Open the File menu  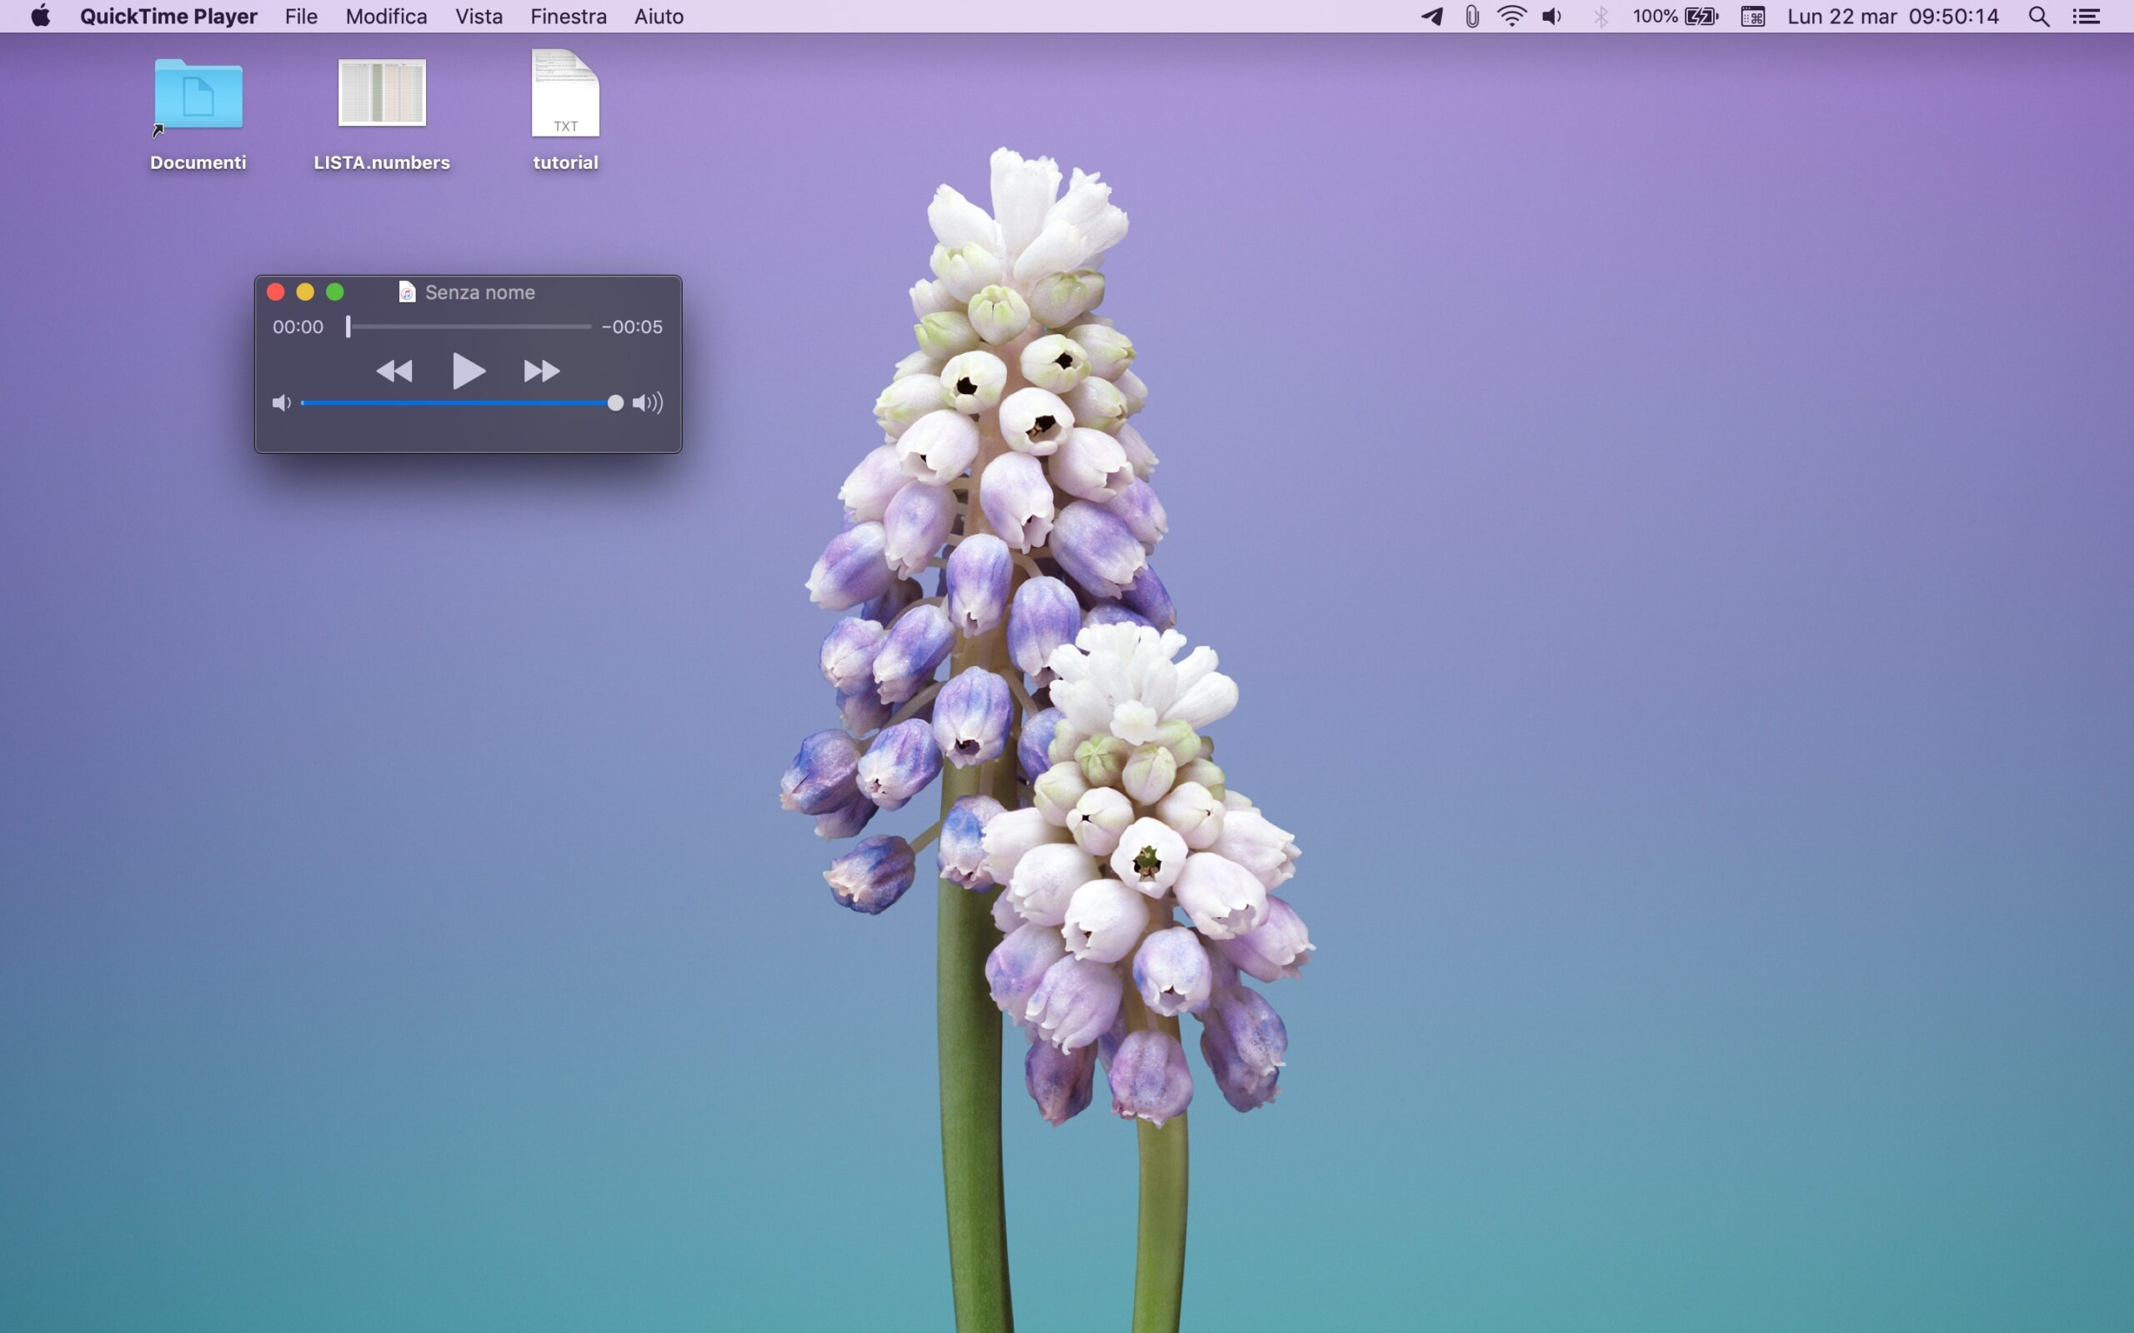coord(301,16)
